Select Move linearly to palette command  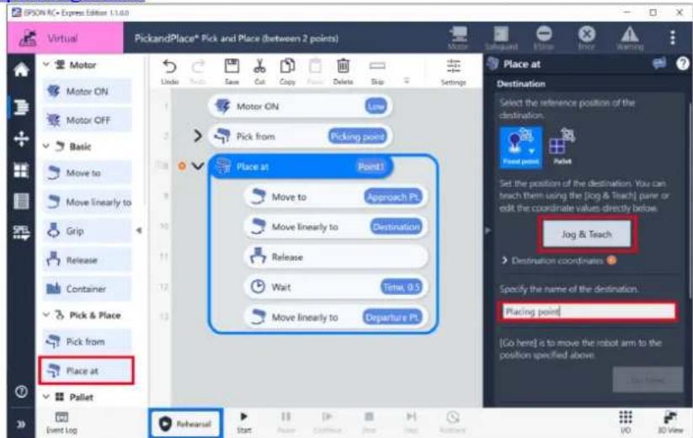(87, 202)
